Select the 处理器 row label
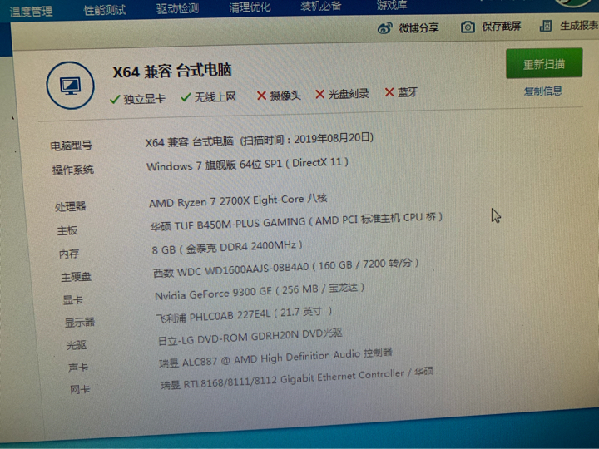The height and width of the screenshot is (449, 599). click(x=71, y=206)
